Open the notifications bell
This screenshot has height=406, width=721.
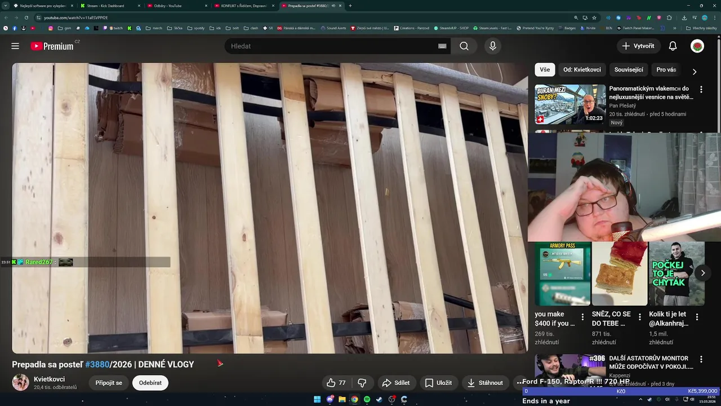click(673, 46)
